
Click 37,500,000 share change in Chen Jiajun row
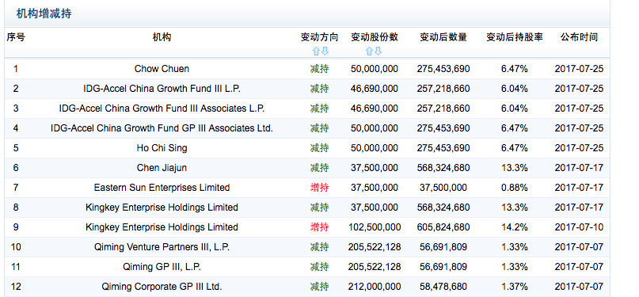pyautogui.click(x=375, y=167)
